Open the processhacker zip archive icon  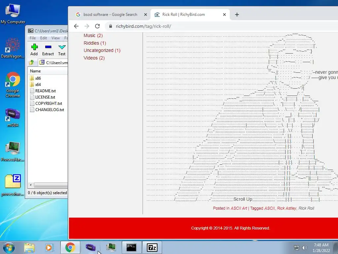13,185
